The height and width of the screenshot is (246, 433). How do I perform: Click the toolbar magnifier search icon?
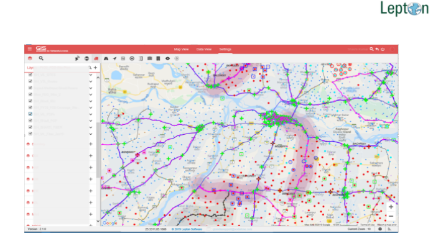41,58
